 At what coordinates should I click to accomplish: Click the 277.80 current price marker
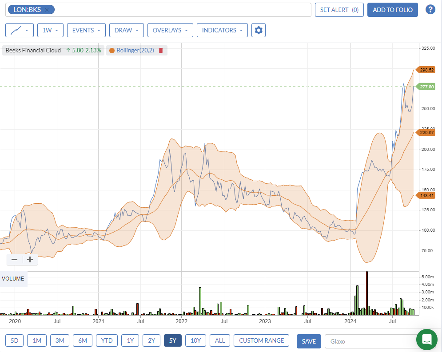(x=426, y=87)
